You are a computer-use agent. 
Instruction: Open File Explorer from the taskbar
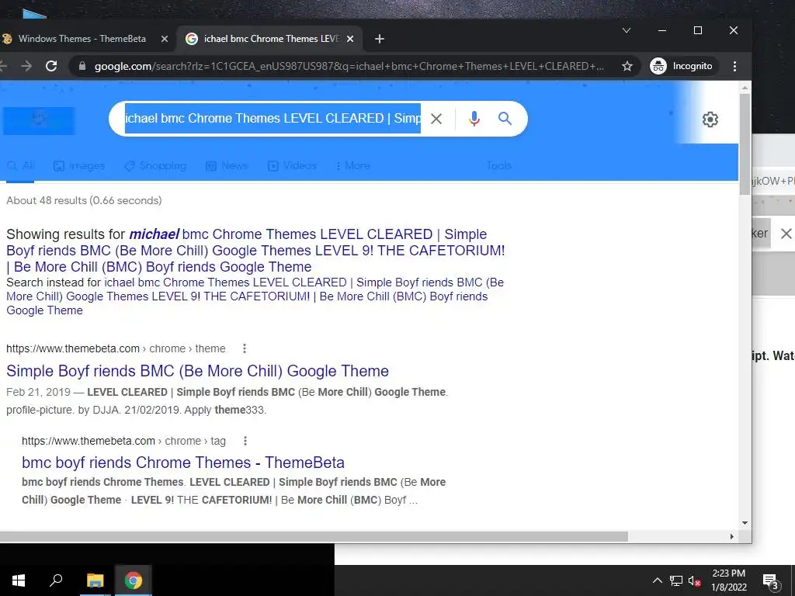tap(95, 580)
